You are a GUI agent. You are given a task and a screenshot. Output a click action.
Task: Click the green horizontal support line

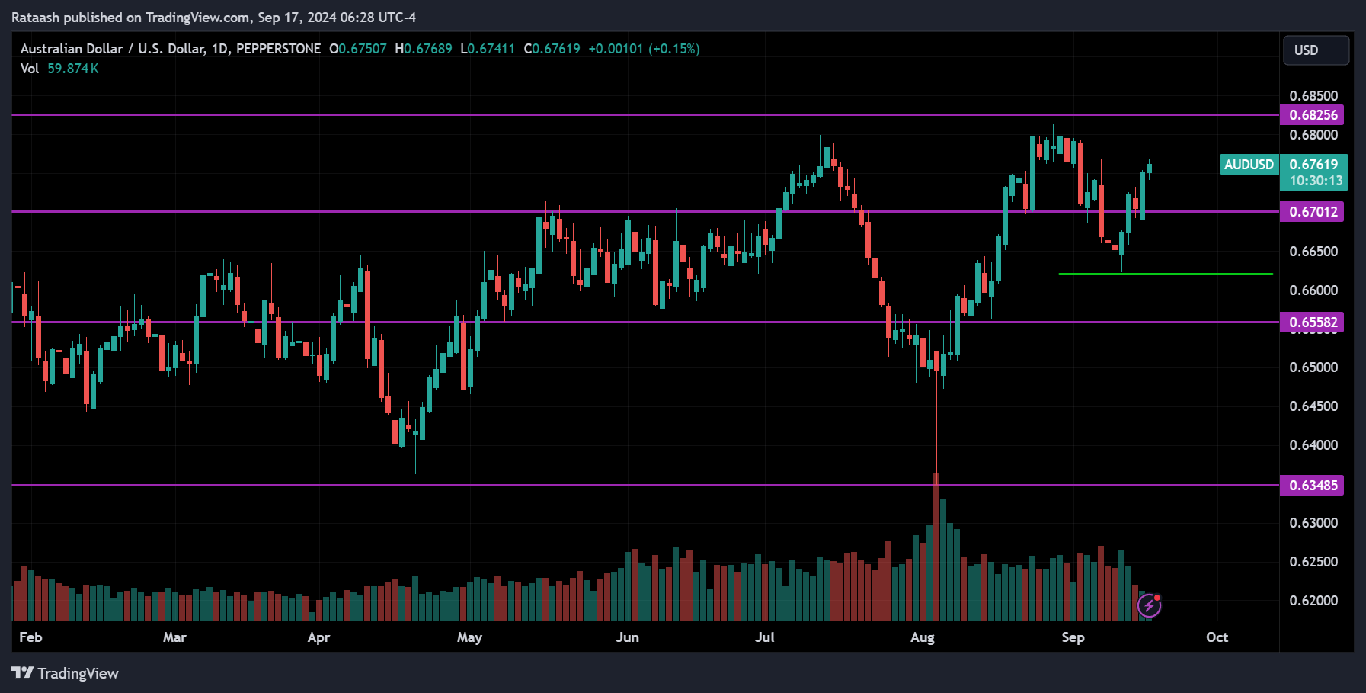coord(1166,274)
